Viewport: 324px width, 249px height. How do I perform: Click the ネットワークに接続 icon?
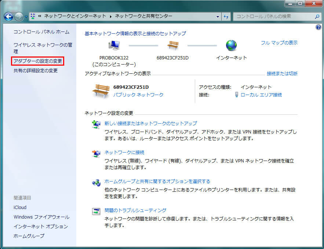click(x=96, y=153)
